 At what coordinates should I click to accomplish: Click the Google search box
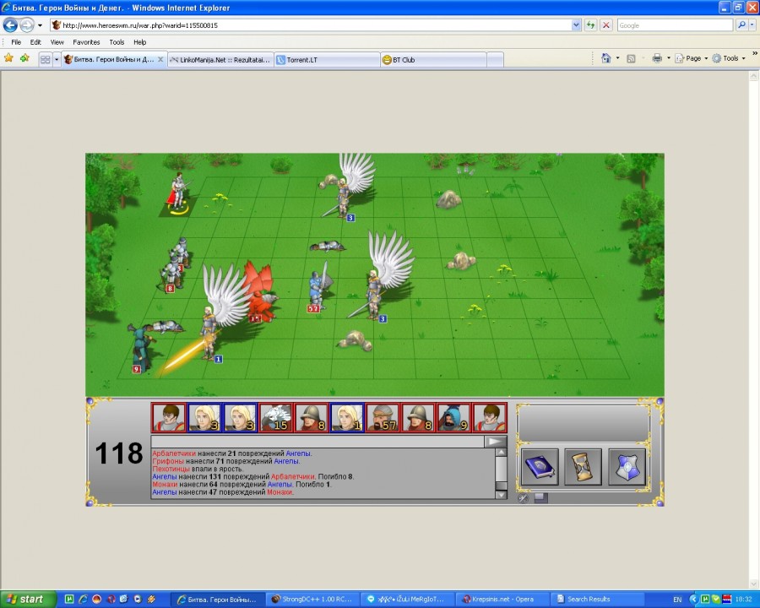[675, 25]
